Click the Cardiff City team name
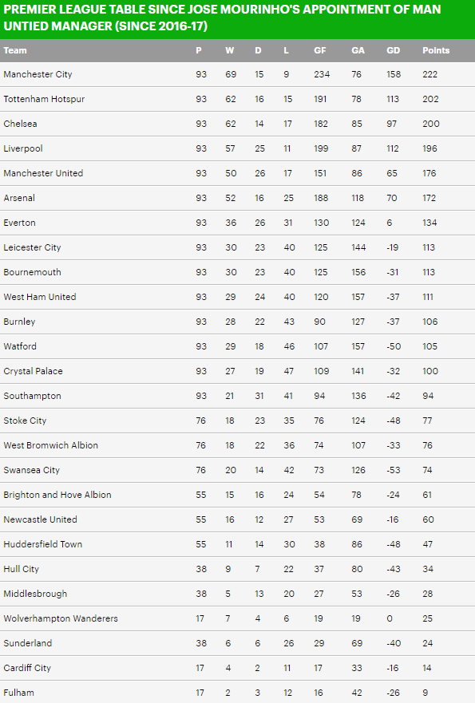The image size is (475, 703). pos(27,668)
